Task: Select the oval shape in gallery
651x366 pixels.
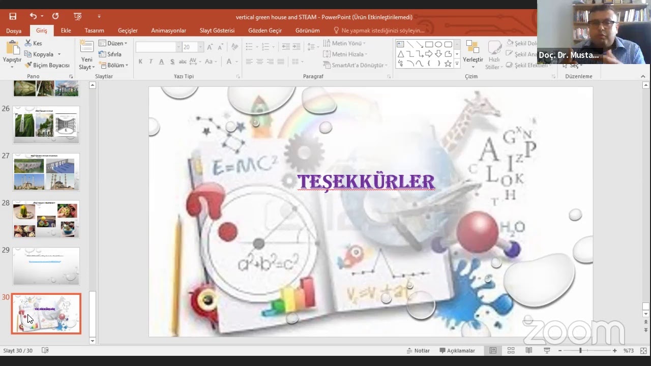Action: pos(438,44)
